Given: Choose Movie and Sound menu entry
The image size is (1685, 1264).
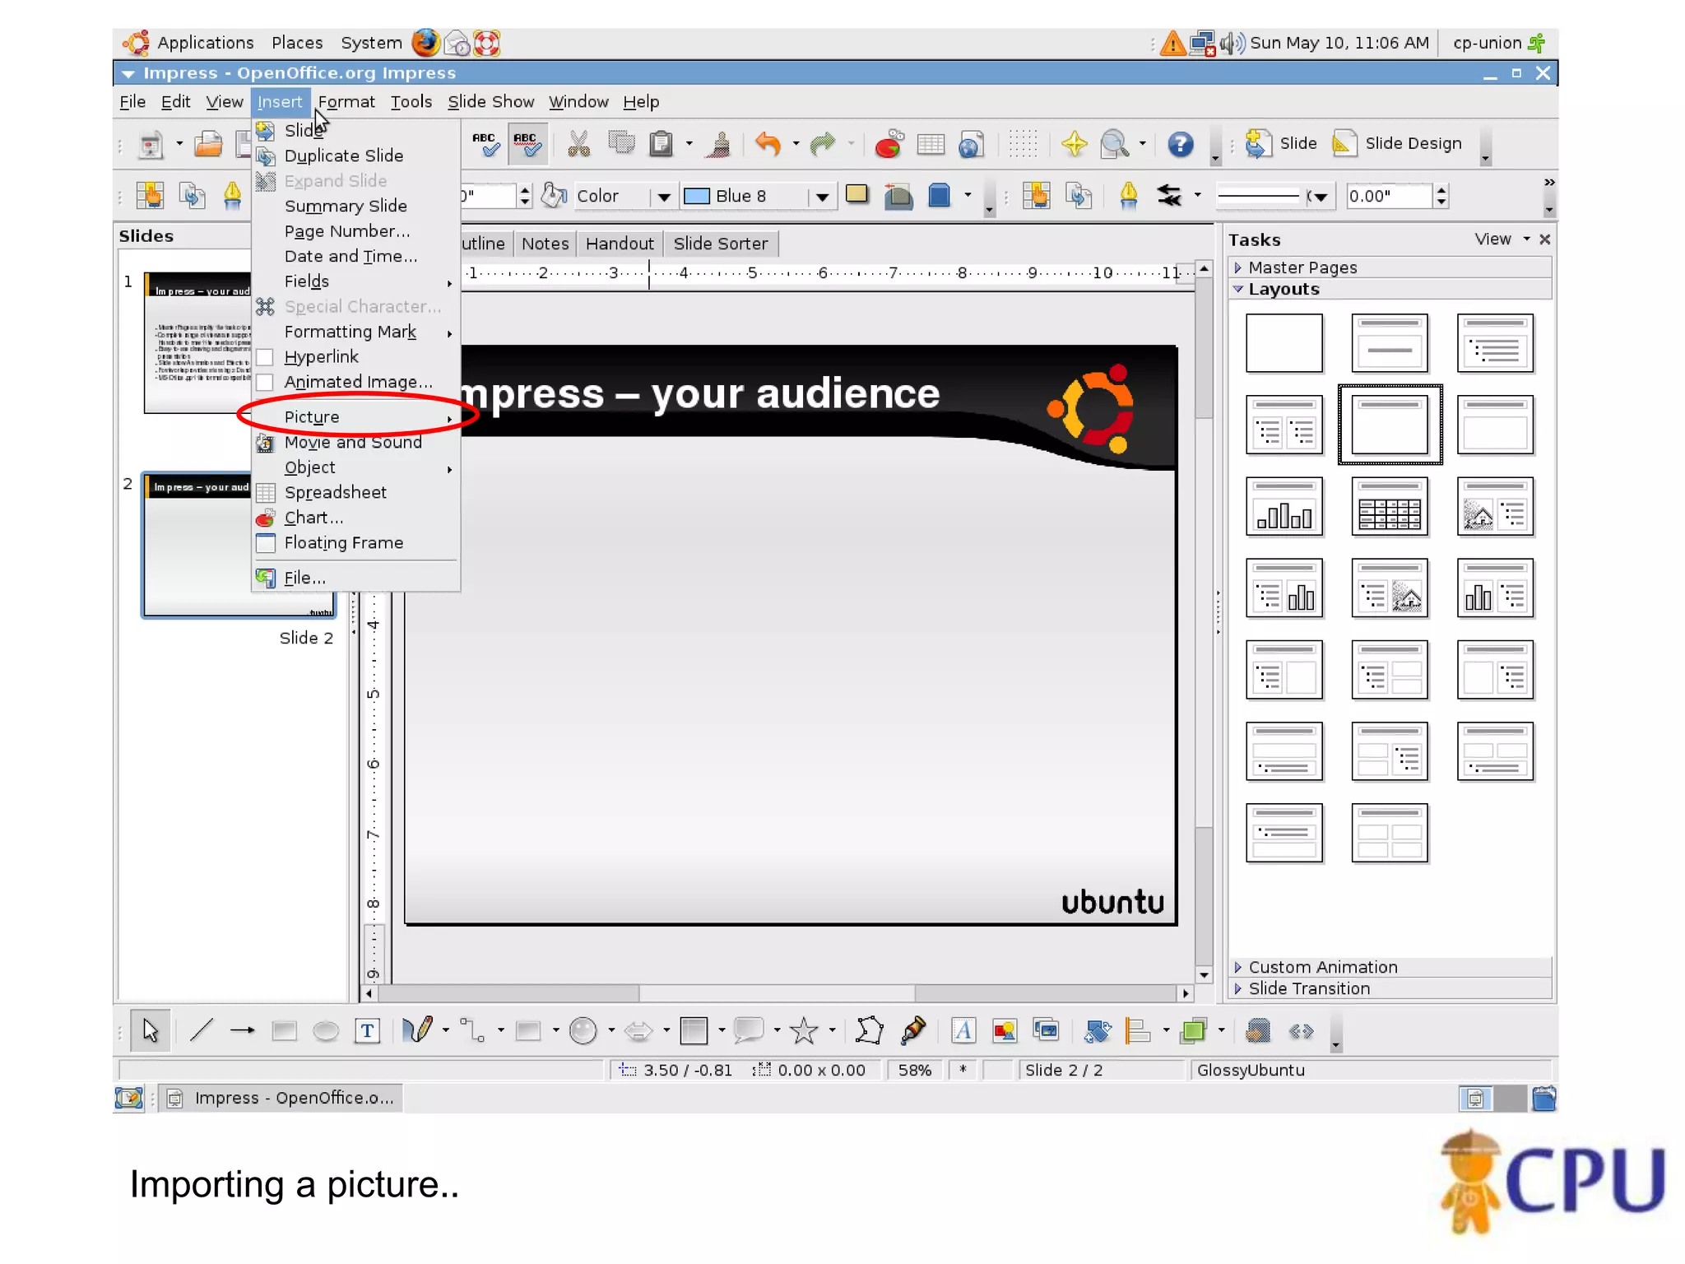Looking at the screenshot, I should point(355,443).
